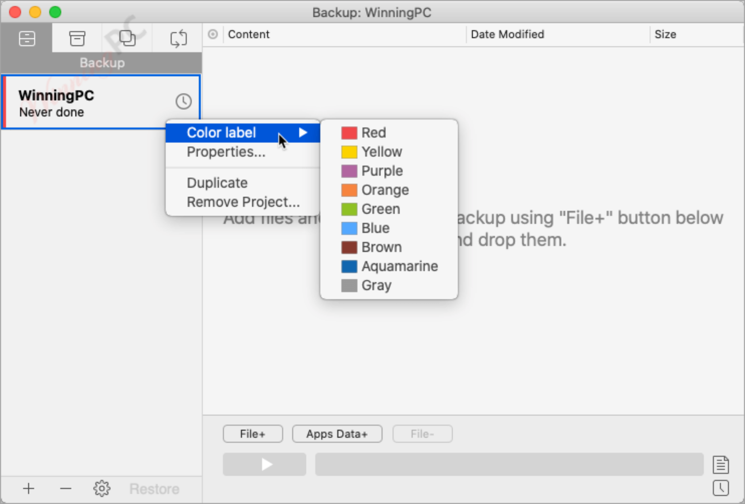Choose Properties... from context menu
Viewport: 745px width, 504px height.
tap(226, 152)
